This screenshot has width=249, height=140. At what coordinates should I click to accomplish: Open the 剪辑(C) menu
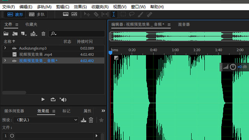(63, 7)
